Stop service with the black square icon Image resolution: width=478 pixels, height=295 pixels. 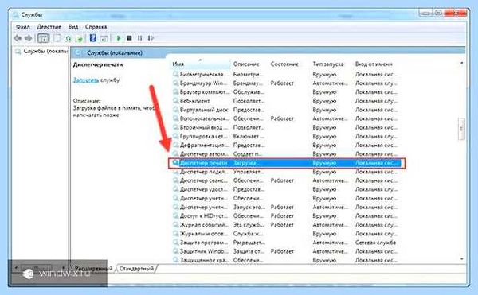click(x=129, y=38)
